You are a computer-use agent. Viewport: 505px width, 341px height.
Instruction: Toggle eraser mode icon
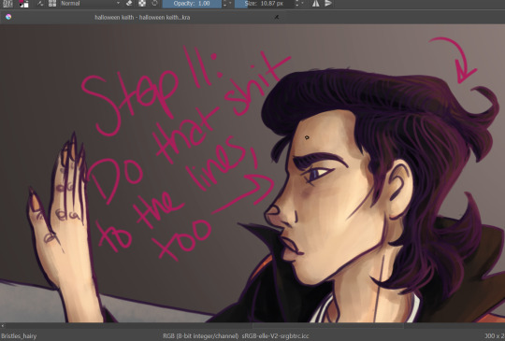pos(129,4)
